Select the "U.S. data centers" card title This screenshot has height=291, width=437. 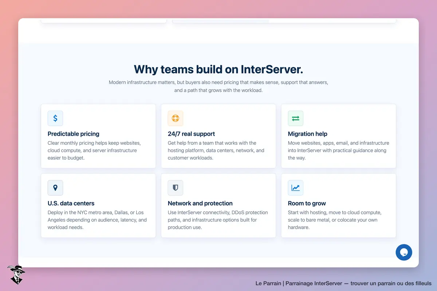pyautogui.click(x=71, y=203)
